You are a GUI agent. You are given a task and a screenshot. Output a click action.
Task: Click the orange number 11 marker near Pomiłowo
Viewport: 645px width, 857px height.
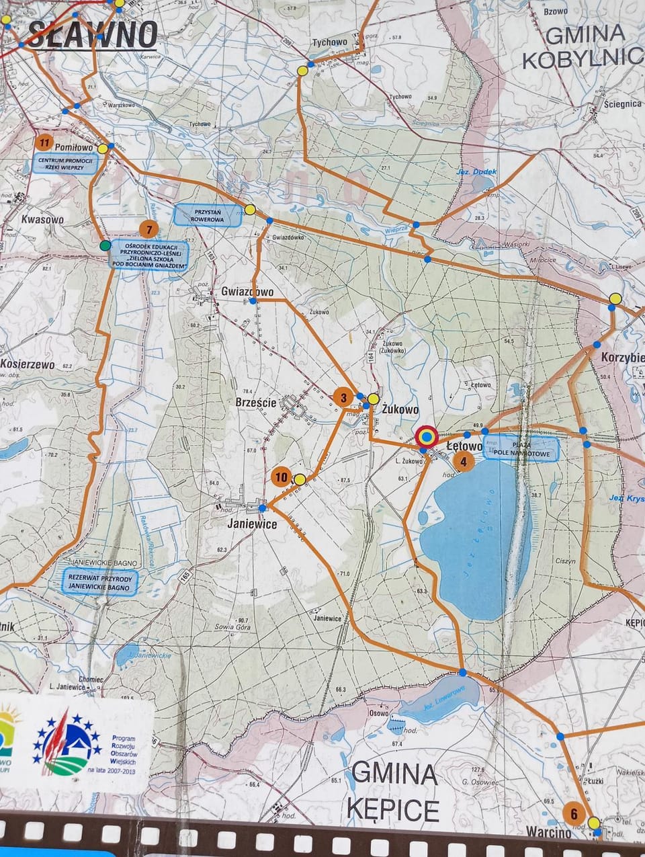pos(44,142)
